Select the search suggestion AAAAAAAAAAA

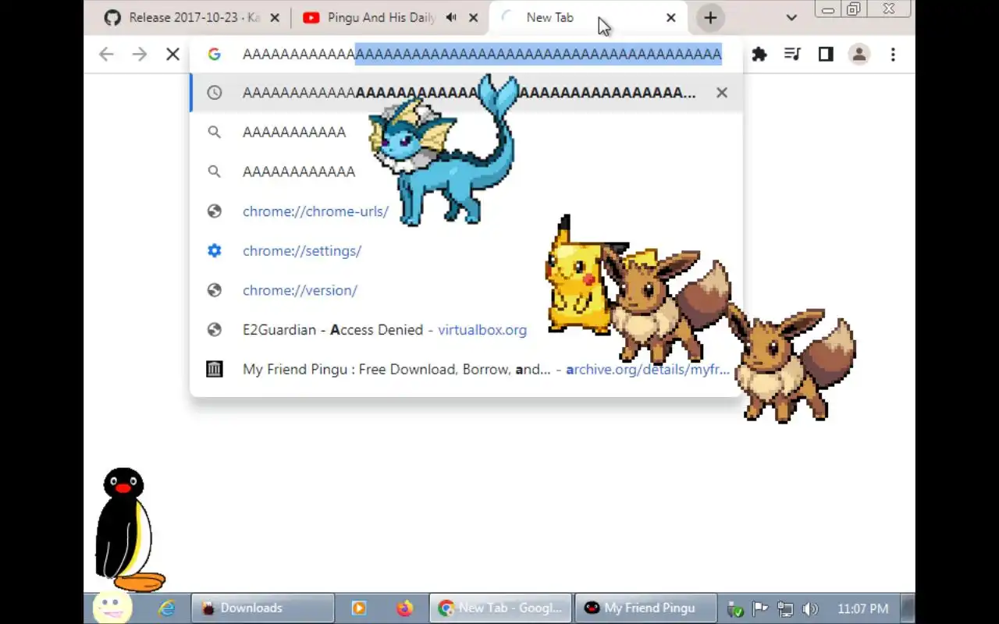click(466, 133)
